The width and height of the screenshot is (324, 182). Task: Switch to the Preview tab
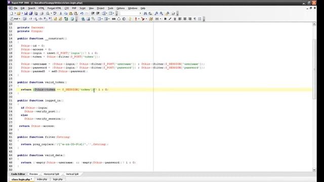point(33,174)
